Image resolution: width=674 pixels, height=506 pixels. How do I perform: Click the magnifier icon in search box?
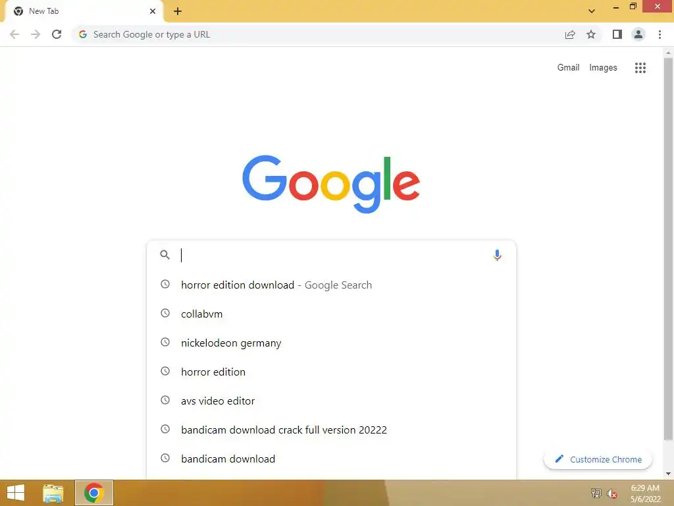pyautogui.click(x=165, y=255)
